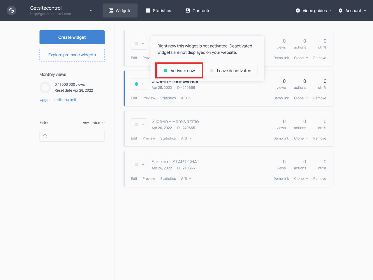Viewport: 373px width, 280px height.
Task: Click the search magnifier icon in filter
Action: tap(45, 136)
